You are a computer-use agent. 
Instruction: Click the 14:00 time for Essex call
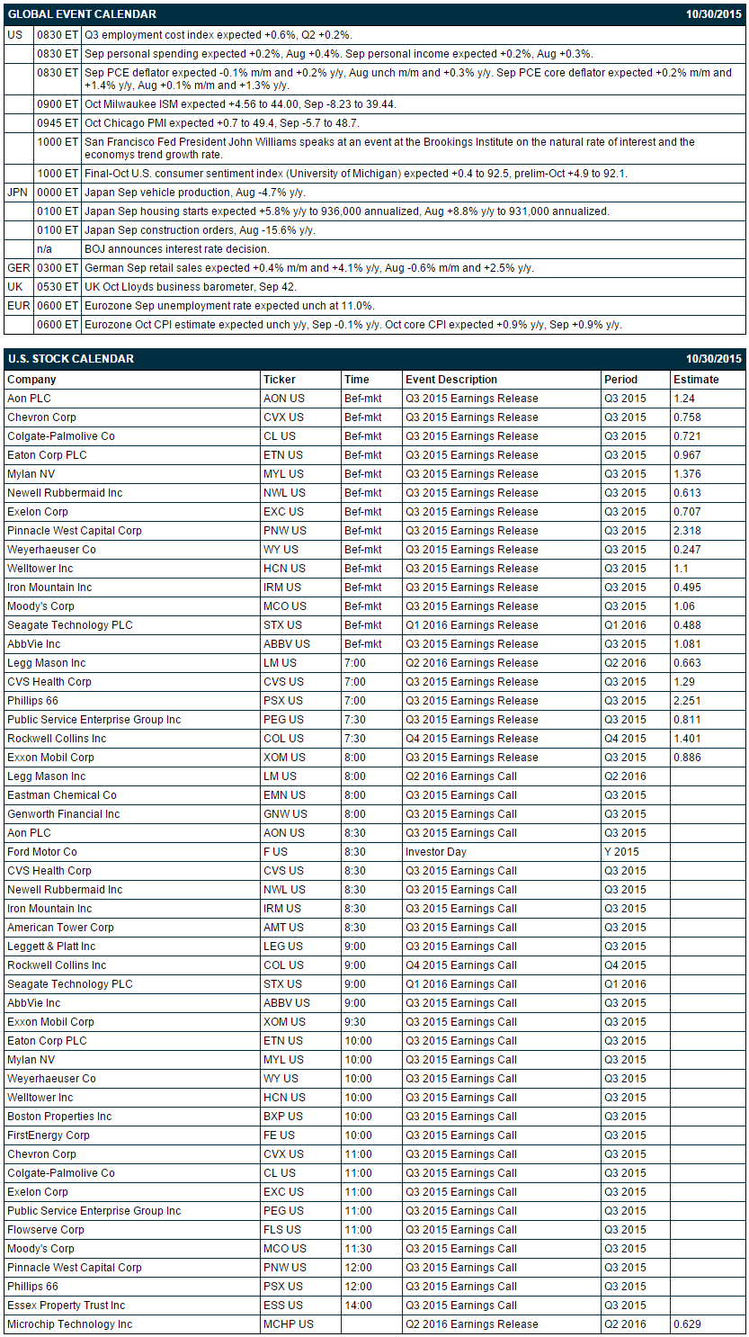tap(358, 1306)
